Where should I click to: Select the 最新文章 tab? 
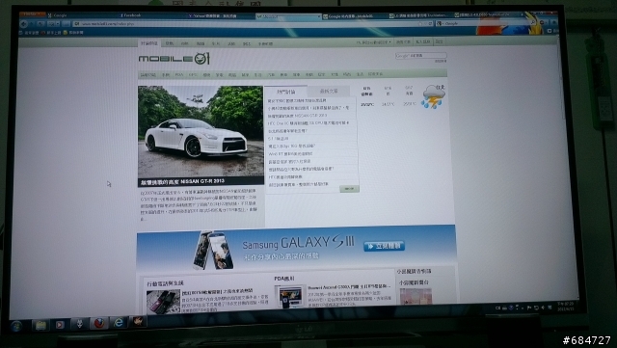click(329, 92)
